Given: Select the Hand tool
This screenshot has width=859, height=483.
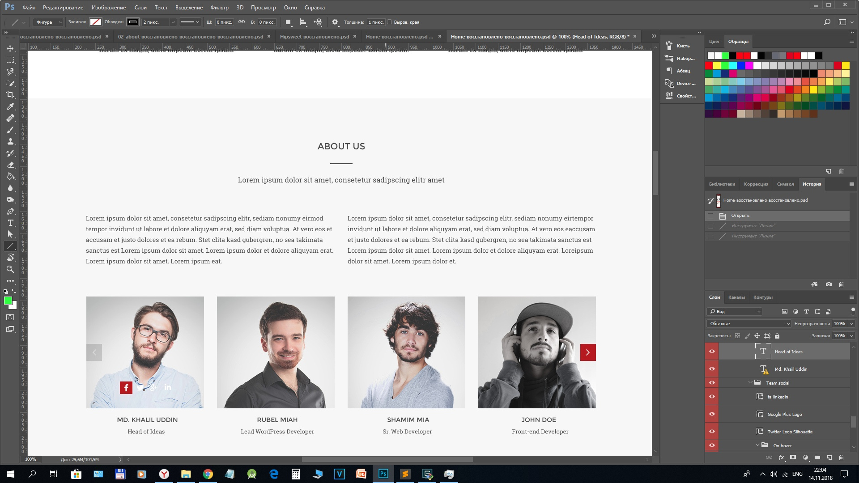Looking at the screenshot, I should (10, 258).
